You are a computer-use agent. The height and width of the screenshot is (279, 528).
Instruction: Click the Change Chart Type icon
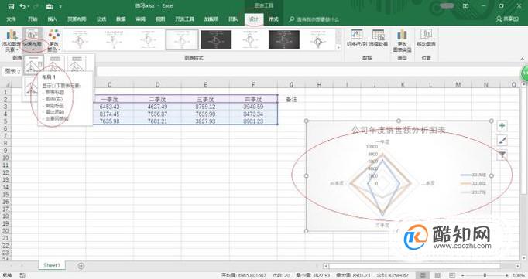(402, 40)
